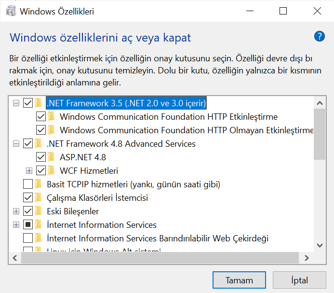
Task: Collapse the .NET Framework 3.5 tree node
Action: tap(16, 103)
